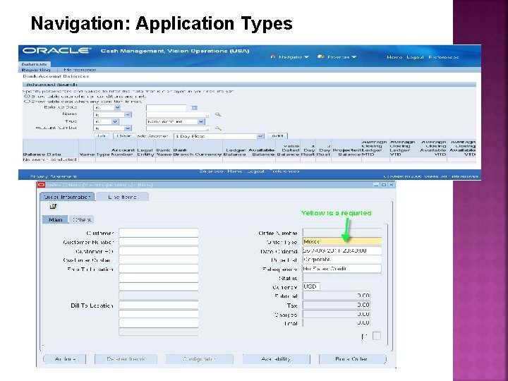Screen dimensions: 508x381
Task: Click the Salesperson field showing No Sales Credit
Action: (x=342, y=269)
